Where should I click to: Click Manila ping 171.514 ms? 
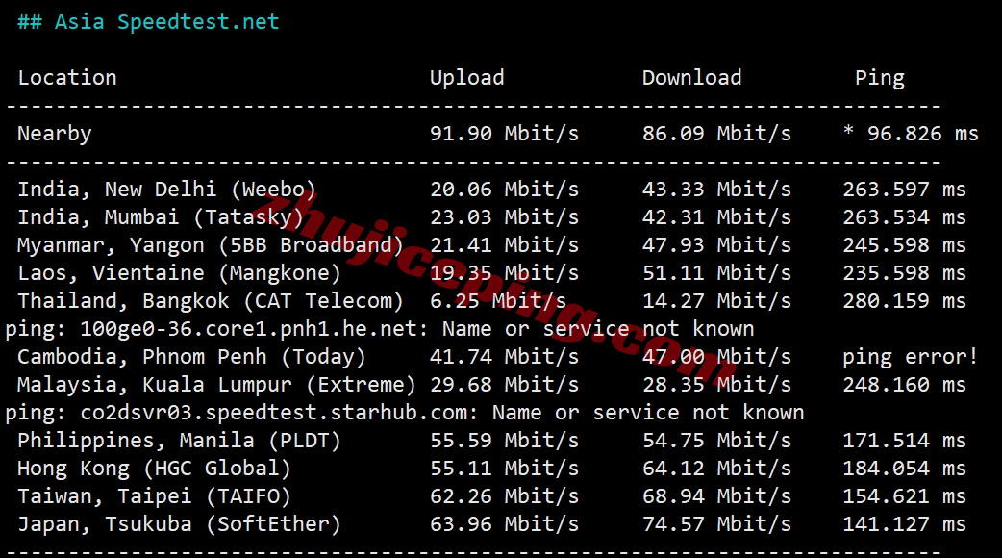(x=904, y=441)
